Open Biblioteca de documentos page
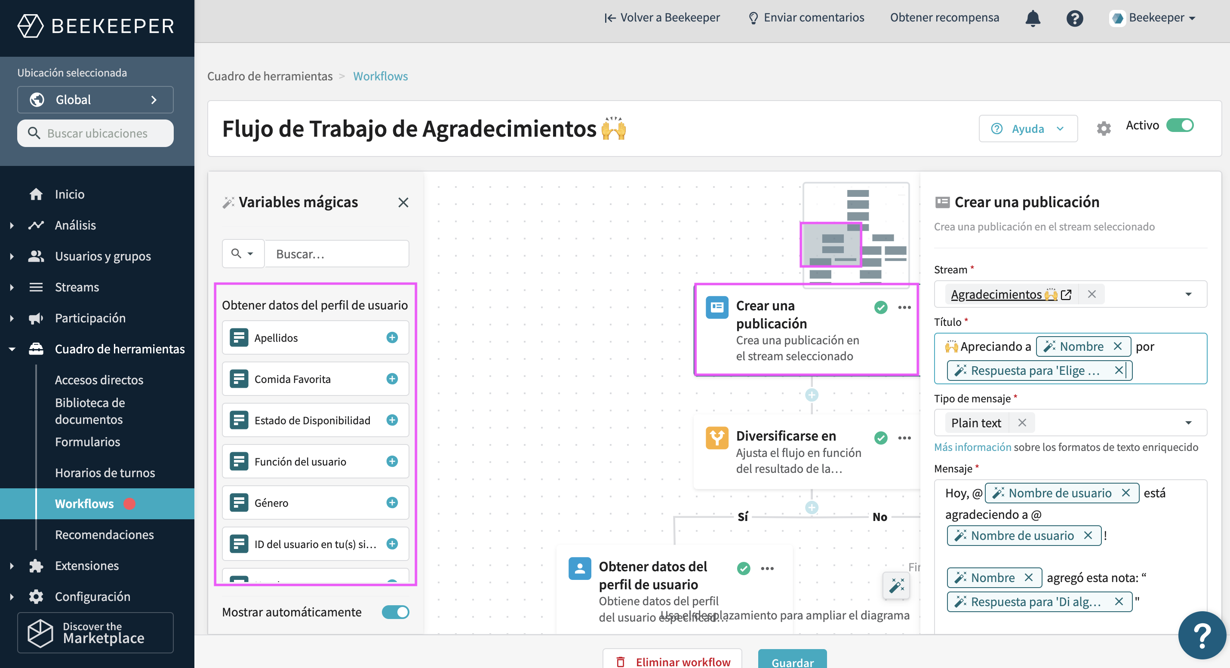 coord(90,411)
